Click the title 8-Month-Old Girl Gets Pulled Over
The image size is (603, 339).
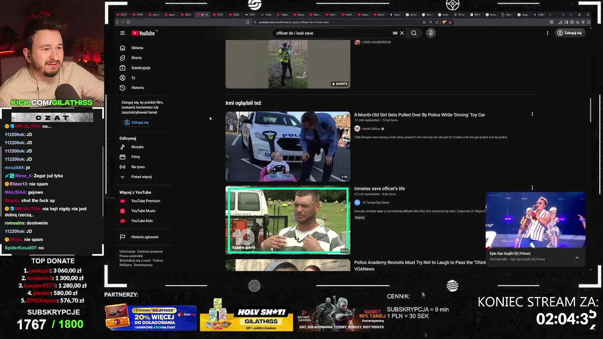click(x=419, y=115)
